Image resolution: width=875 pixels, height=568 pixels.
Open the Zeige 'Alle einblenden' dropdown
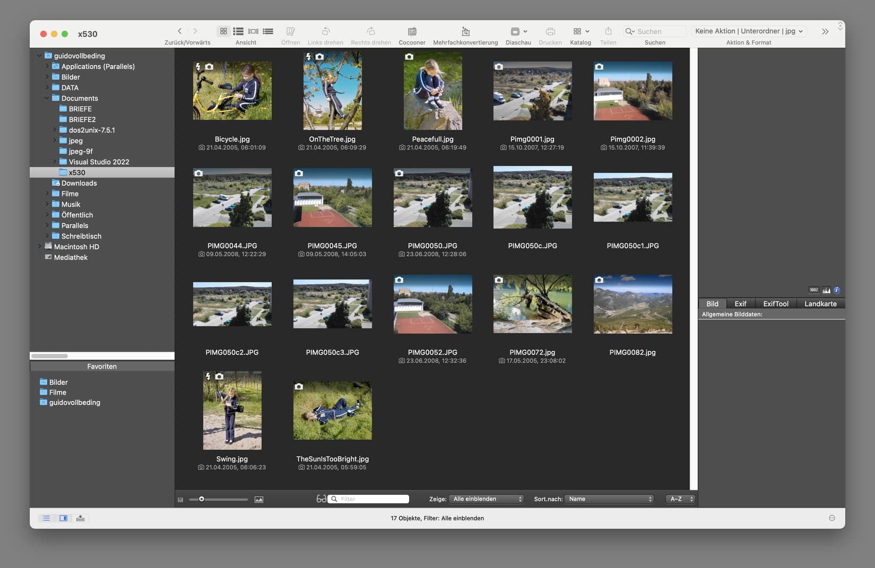[487, 499]
